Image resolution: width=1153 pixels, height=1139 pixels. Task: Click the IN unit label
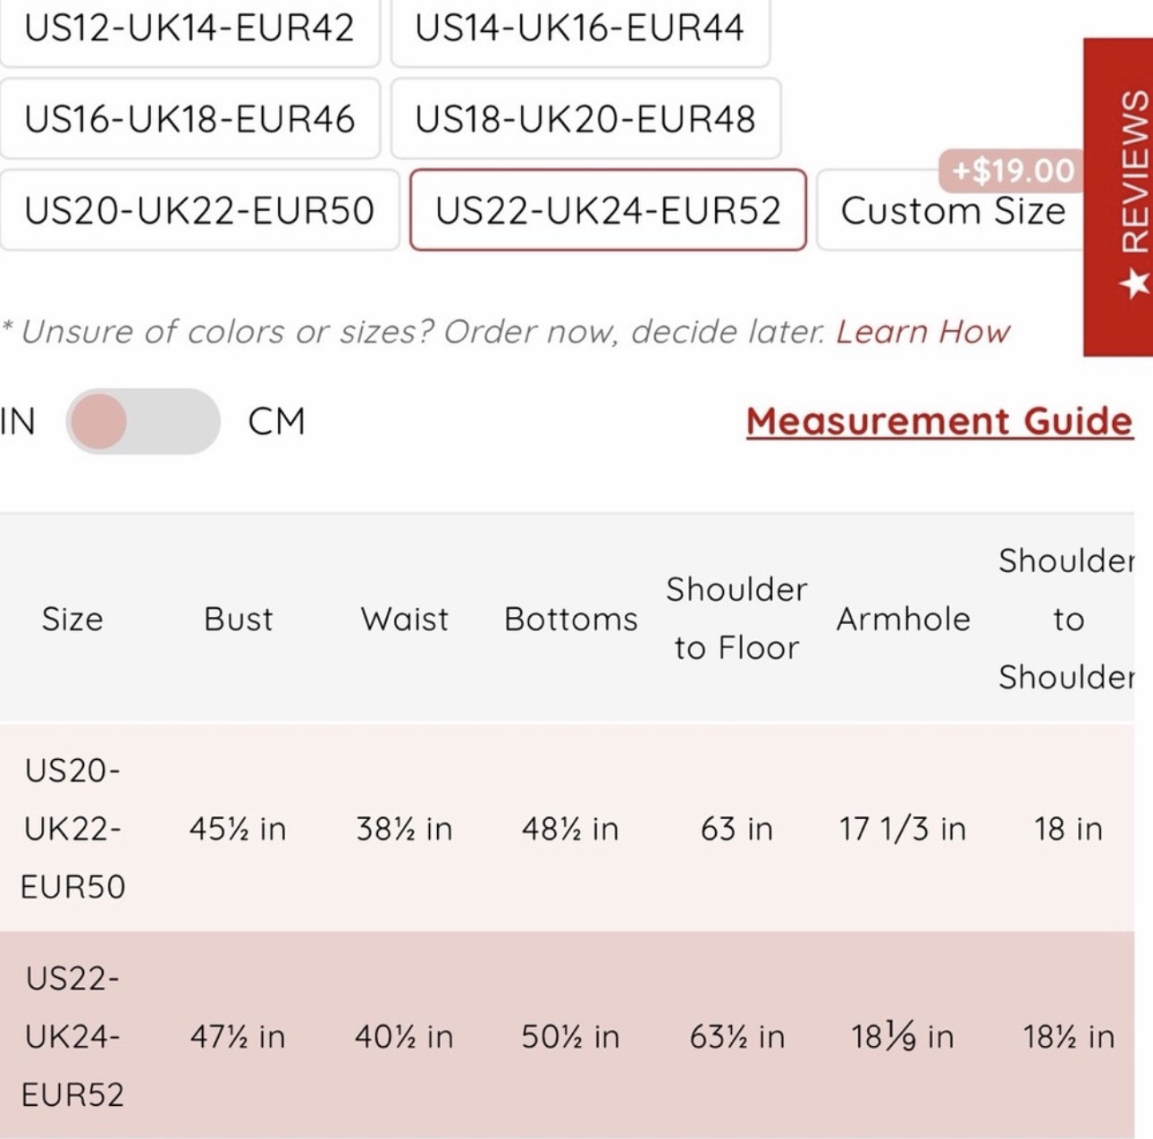(17, 421)
